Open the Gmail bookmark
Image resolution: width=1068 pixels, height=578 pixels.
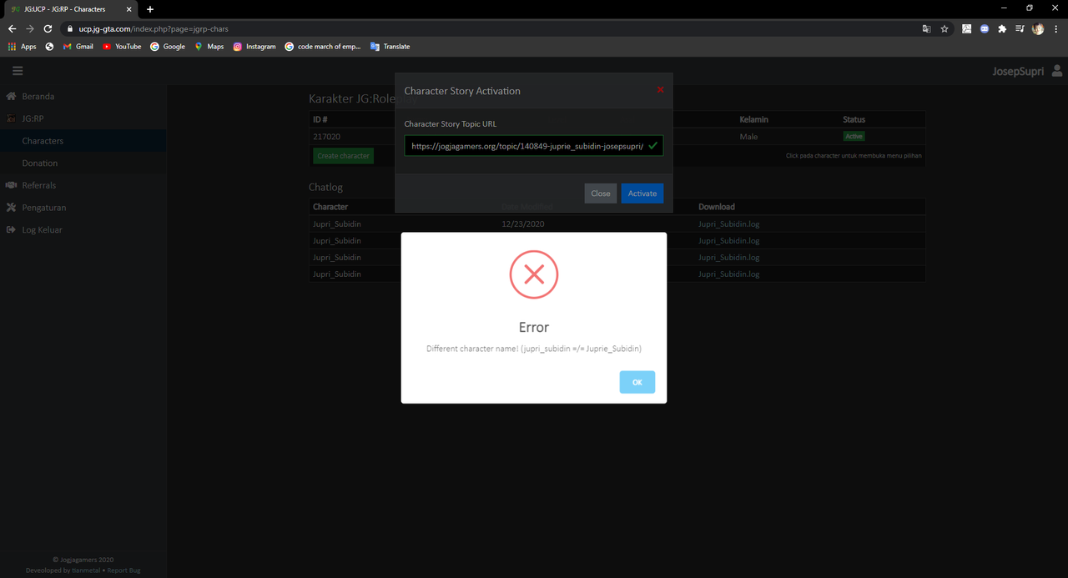tap(78, 47)
